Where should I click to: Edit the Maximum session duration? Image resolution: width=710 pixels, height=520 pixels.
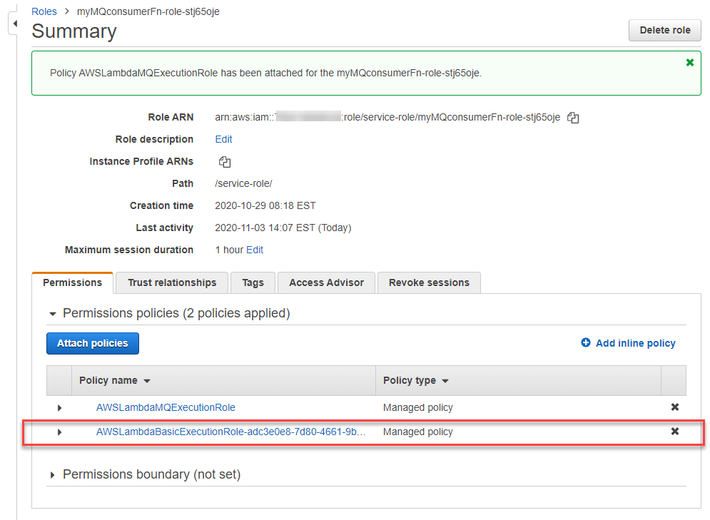(x=255, y=250)
